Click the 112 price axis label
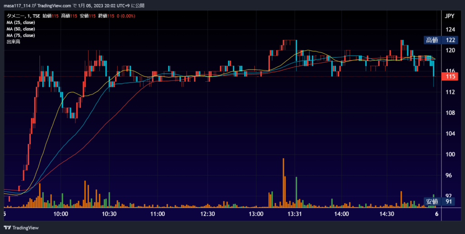The height and width of the screenshot is (234, 465). [x=450, y=92]
